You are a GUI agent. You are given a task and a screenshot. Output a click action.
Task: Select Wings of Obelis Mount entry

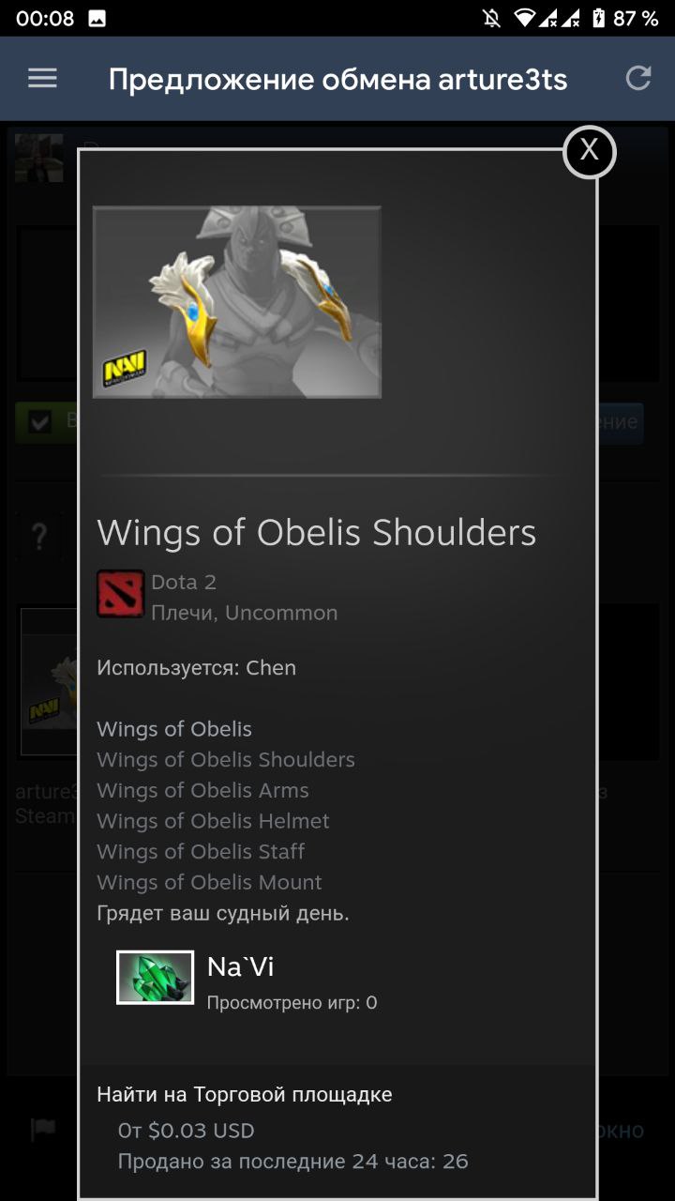pos(209,882)
